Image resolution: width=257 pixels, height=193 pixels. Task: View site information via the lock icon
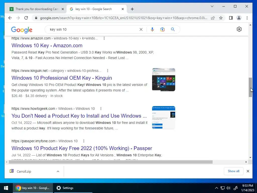click(x=36, y=18)
